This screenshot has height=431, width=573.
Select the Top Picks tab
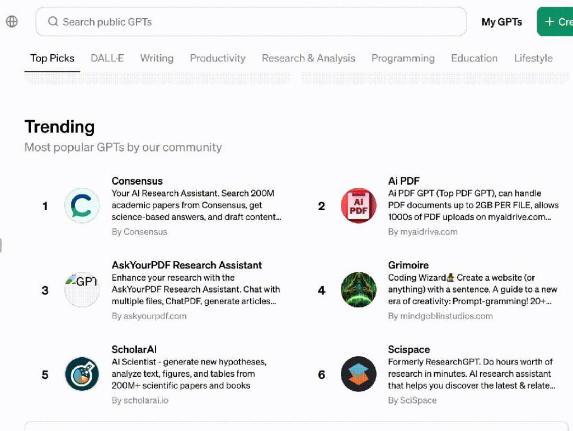pos(52,58)
